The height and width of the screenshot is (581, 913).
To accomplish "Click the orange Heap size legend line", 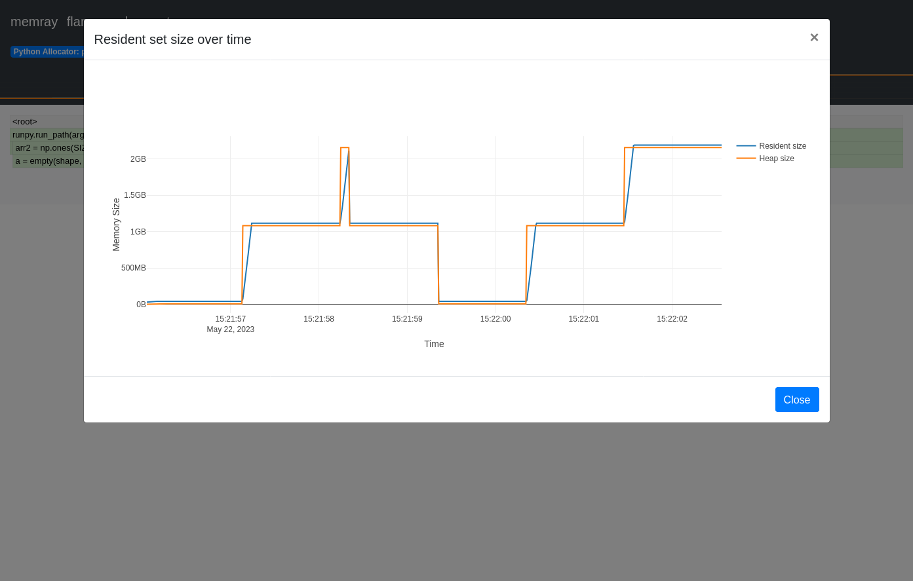I will pos(746,159).
